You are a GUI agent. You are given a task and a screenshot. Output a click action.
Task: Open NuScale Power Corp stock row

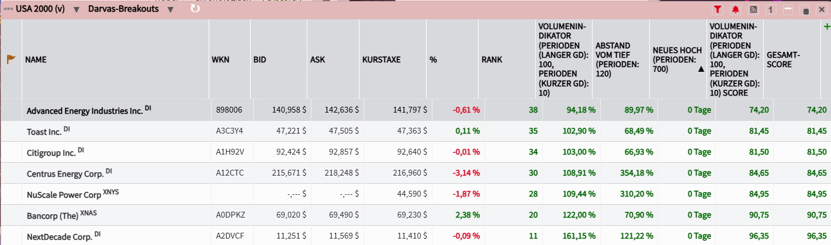415,194
